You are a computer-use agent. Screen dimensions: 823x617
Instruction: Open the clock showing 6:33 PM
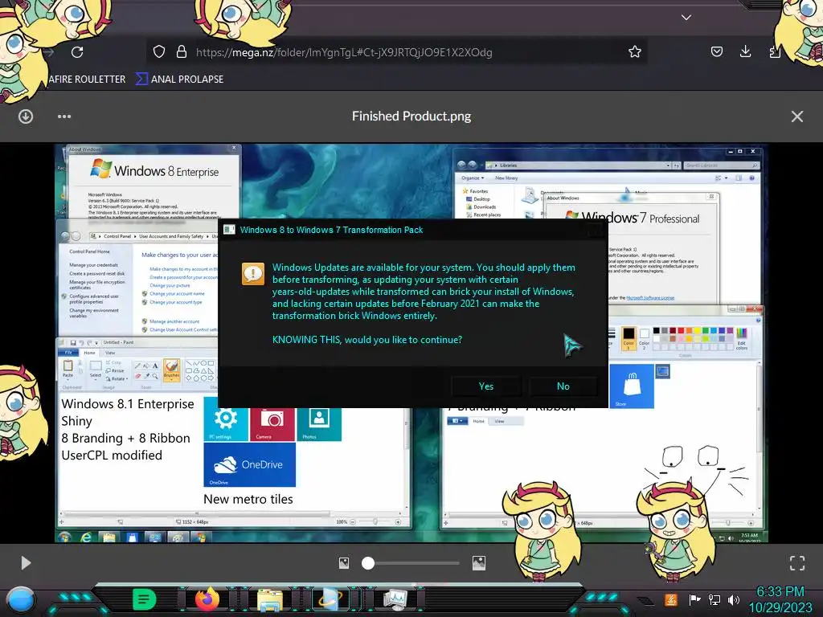click(780, 599)
